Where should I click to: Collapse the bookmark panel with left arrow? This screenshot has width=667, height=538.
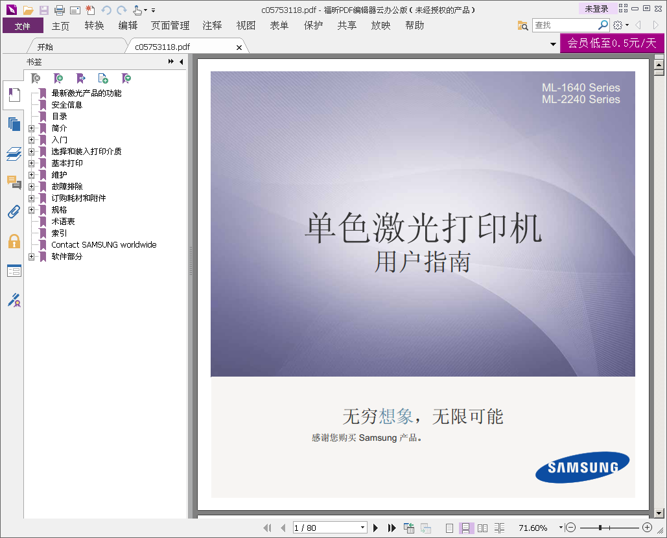181,62
